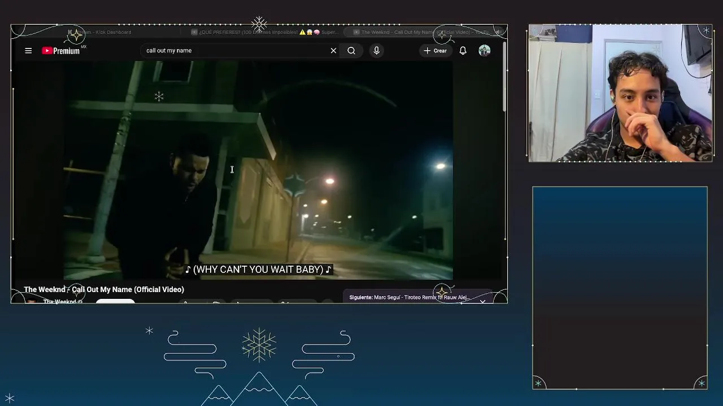
Task: Open the Crear upload menu
Action: click(435, 51)
